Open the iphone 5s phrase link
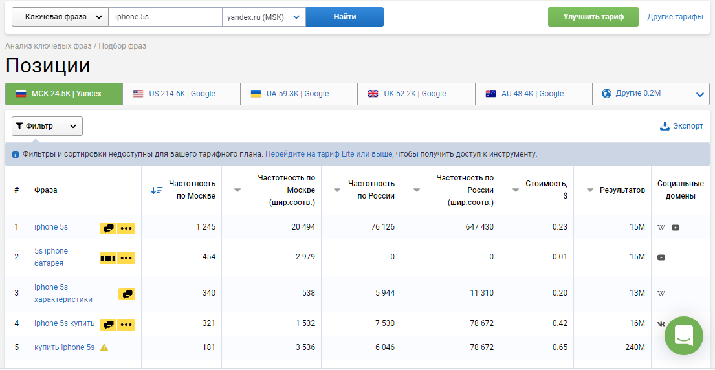The height and width of the screenshot is (370, 715). click(x=51, y=227)
